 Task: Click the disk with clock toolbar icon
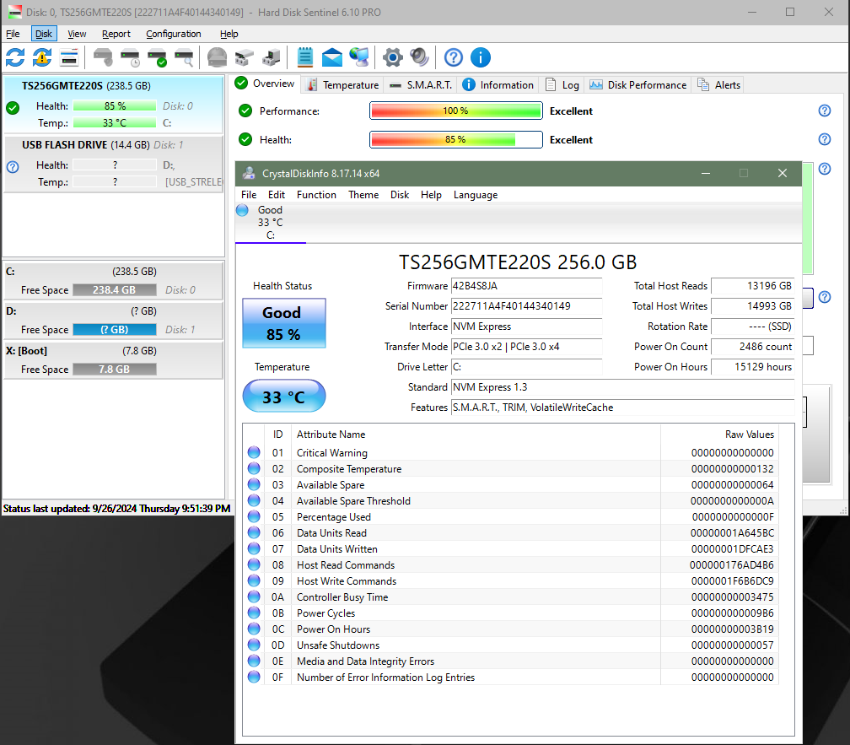tap(130, 57)
